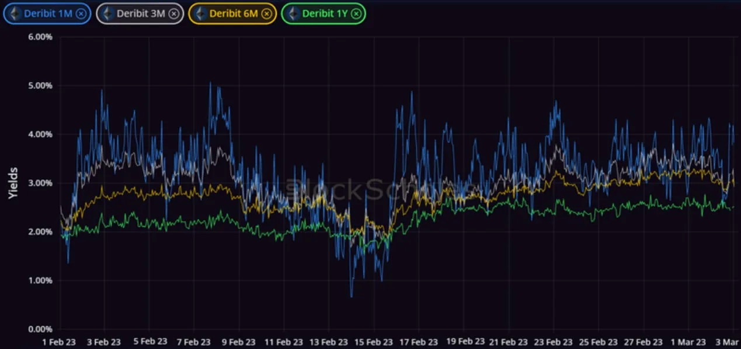Click the 0.00% y-axis label

coord(41,329)
